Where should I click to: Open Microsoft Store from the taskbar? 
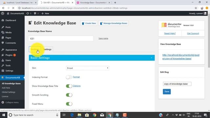87,115
